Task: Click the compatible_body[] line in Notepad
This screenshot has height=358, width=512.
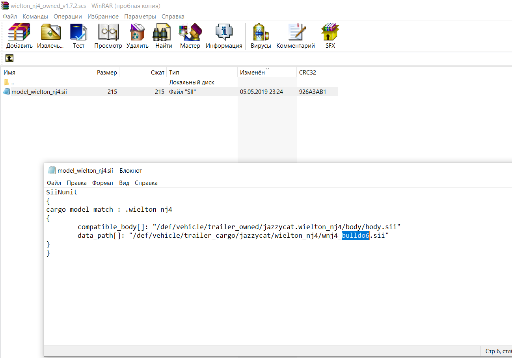Action: [239, 227]
